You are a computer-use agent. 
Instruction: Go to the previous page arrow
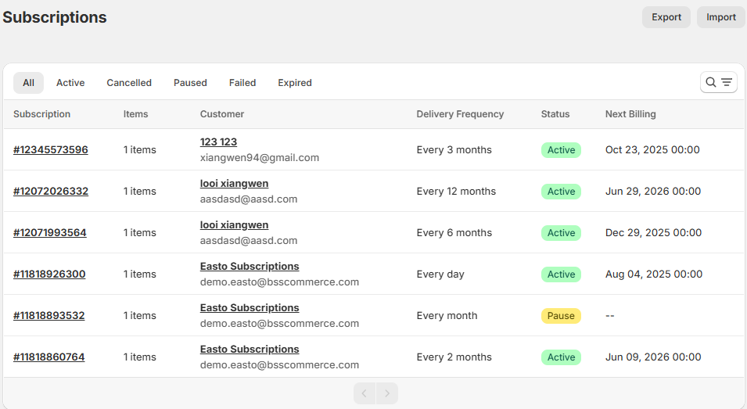tap(365, 393)
